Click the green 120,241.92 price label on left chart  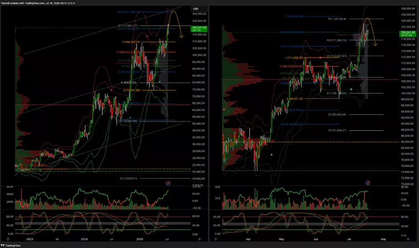[198, 29]
